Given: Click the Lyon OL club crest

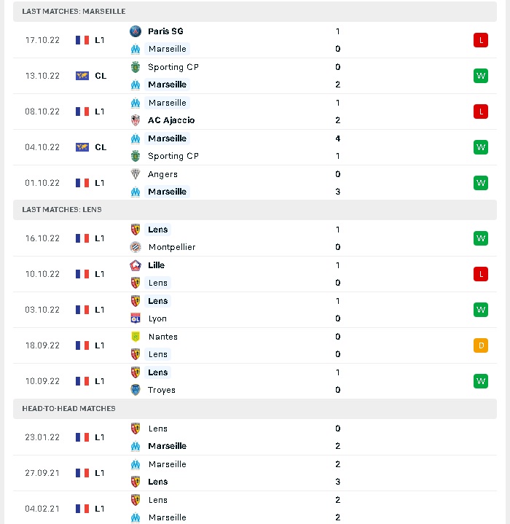Looking at the screenshot, I should [x=136, y=318].
